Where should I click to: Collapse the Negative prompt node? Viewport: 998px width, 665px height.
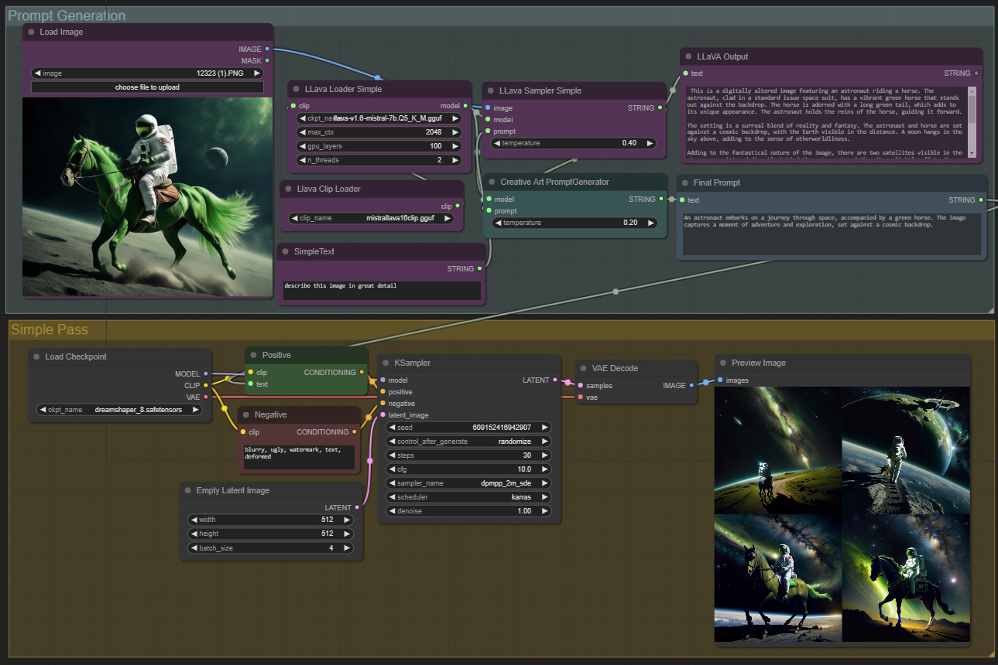pos(246,414)
